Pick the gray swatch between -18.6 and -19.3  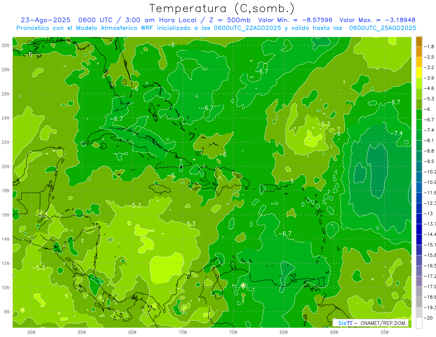419,302
